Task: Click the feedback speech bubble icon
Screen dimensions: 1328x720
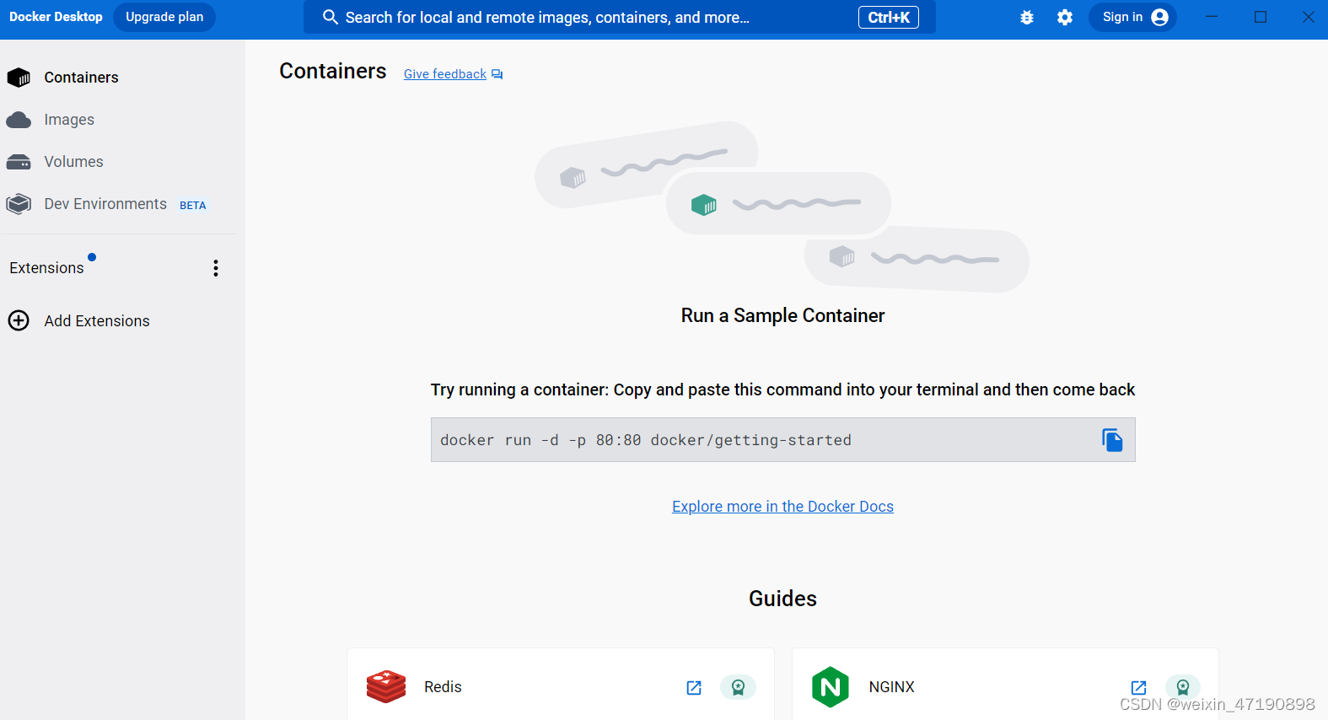Action: pos(497,75)
